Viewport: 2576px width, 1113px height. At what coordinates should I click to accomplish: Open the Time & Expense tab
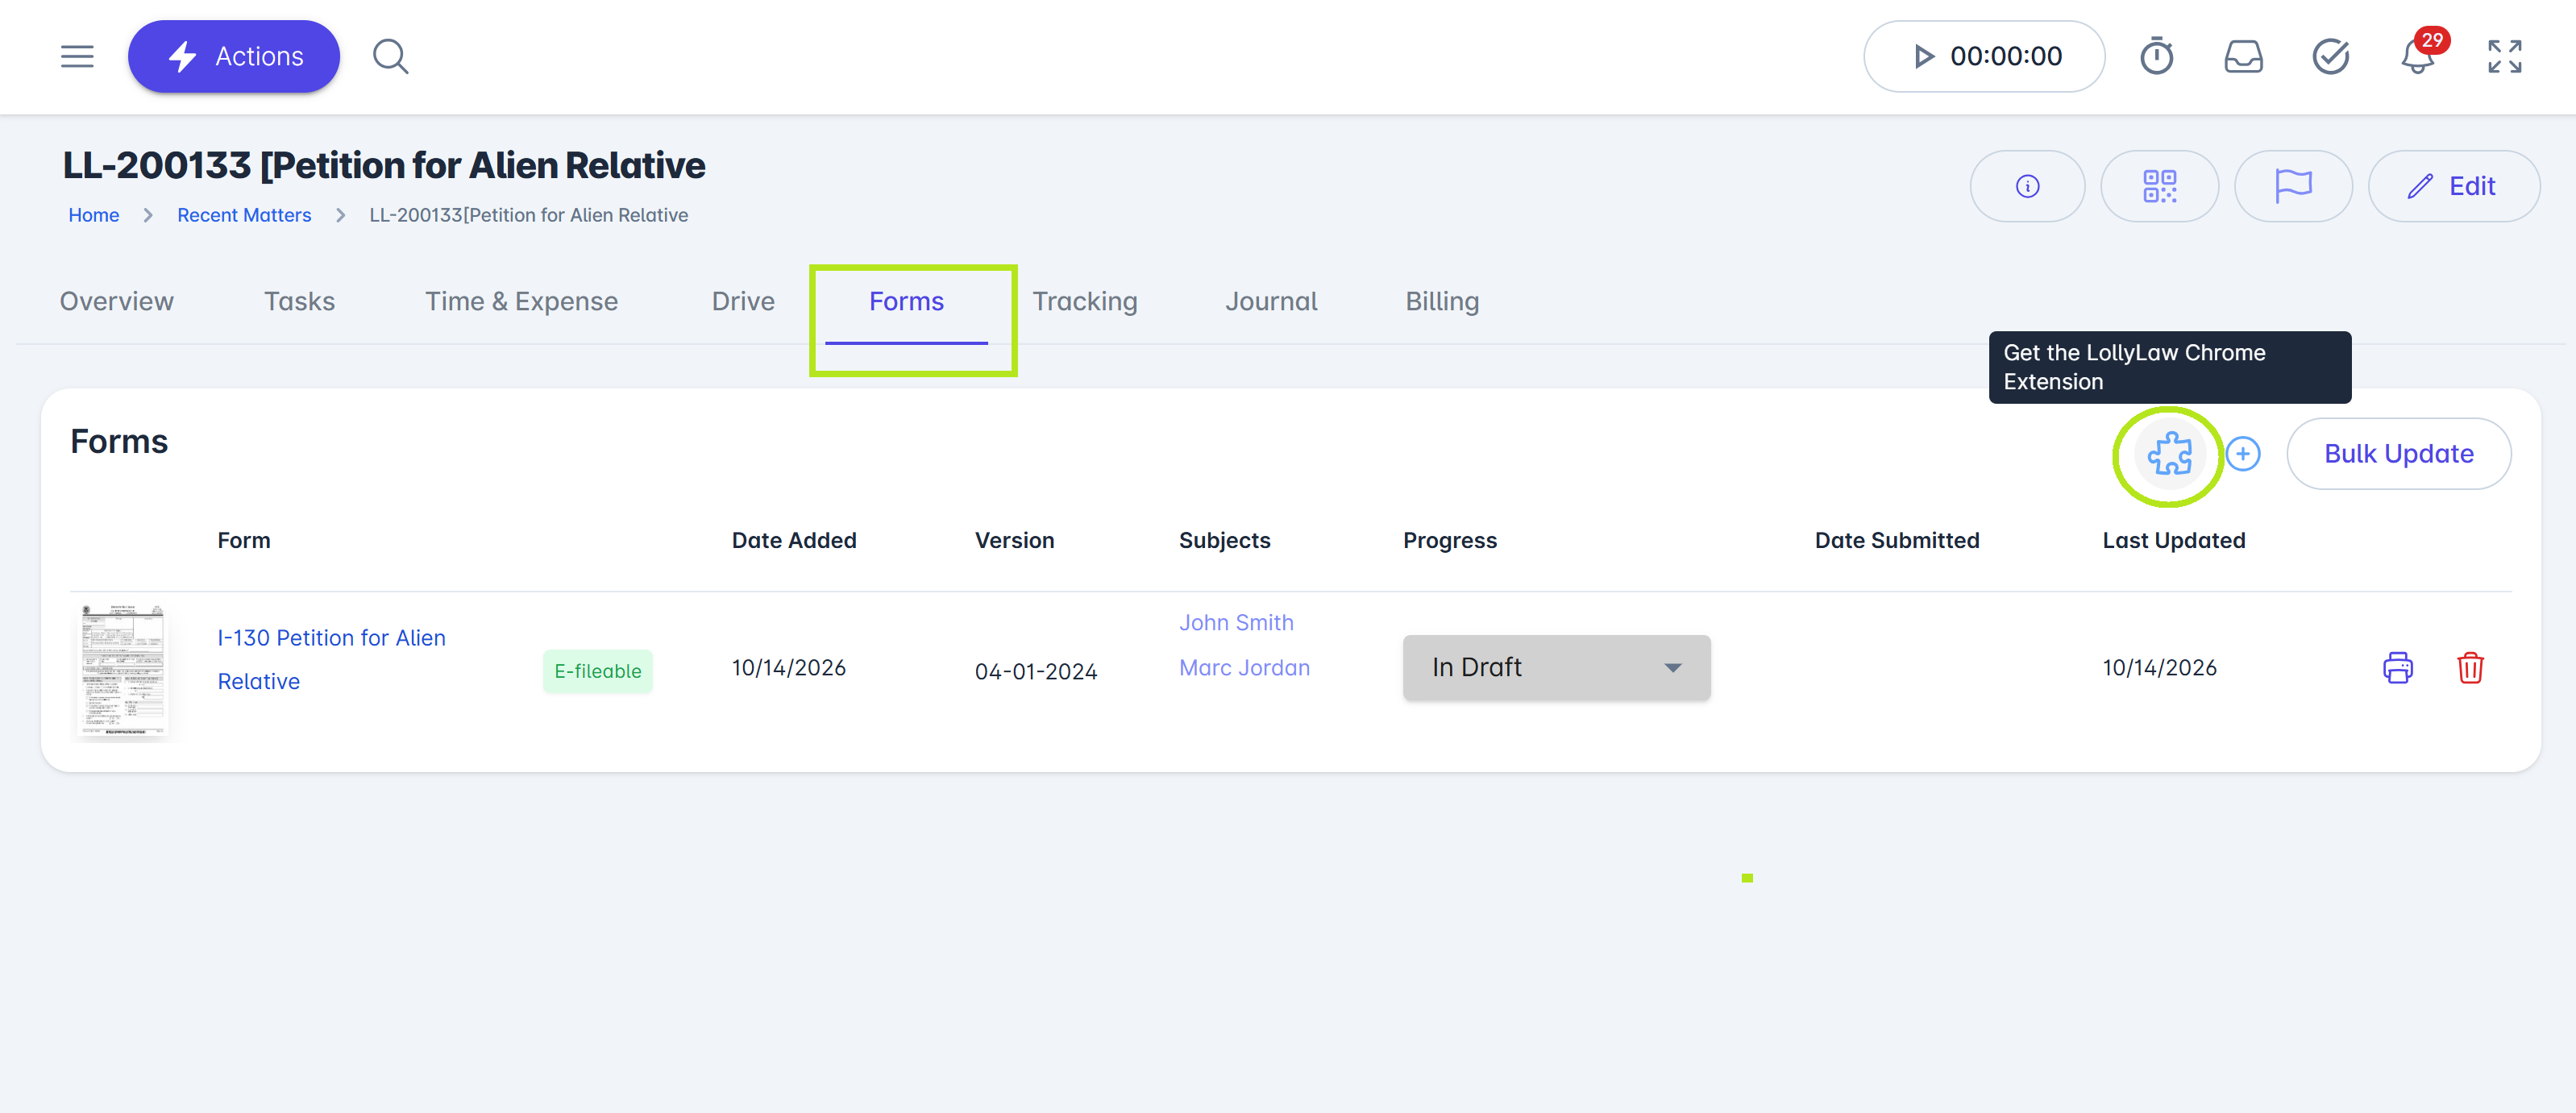point(521,301)
